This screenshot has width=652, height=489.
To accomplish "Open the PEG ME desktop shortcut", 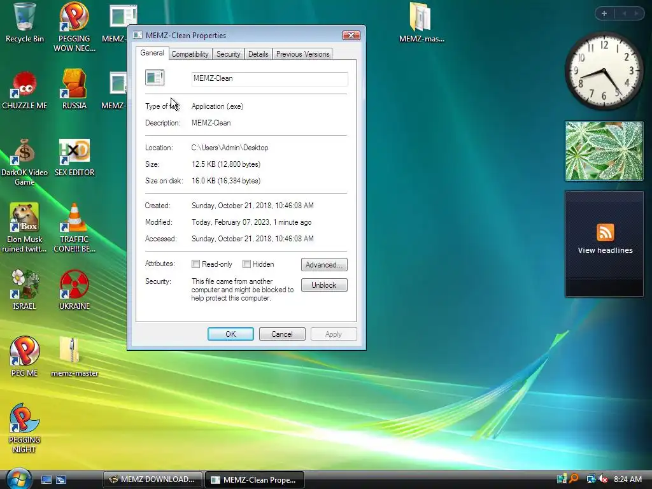I will point(24,357).
